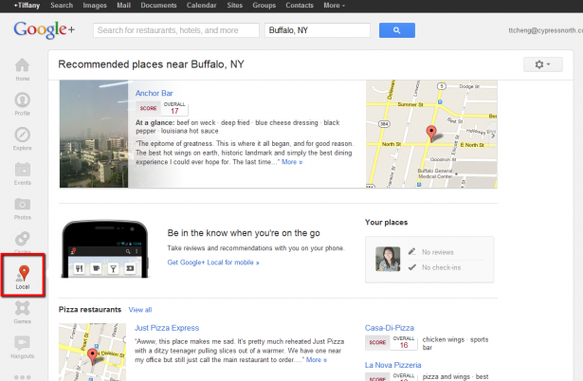Open Groups in top bar

coord(264,6)
